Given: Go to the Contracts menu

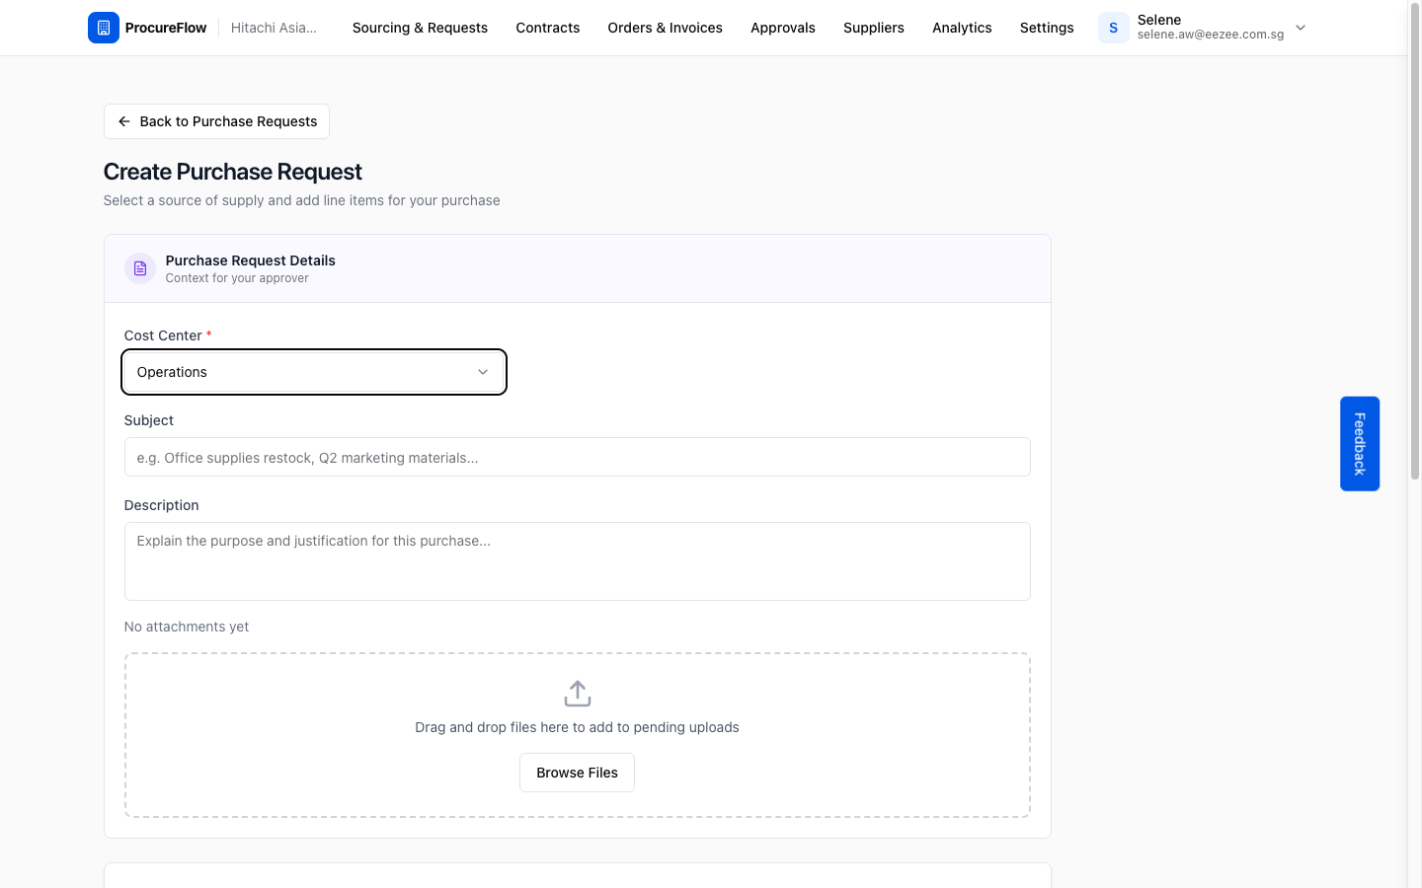Looking at the screenshot, I should point(548,28).
